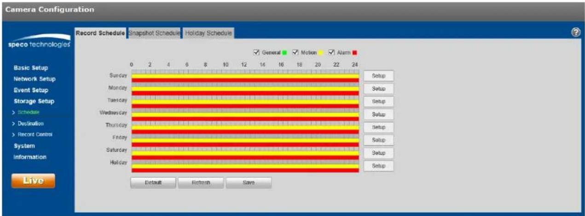Screen dimensions: 585x216
Task: Open Setup for Friday
Action: [x=378, y=140]
